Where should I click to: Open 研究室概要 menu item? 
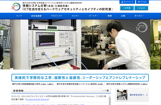point(36,16)
